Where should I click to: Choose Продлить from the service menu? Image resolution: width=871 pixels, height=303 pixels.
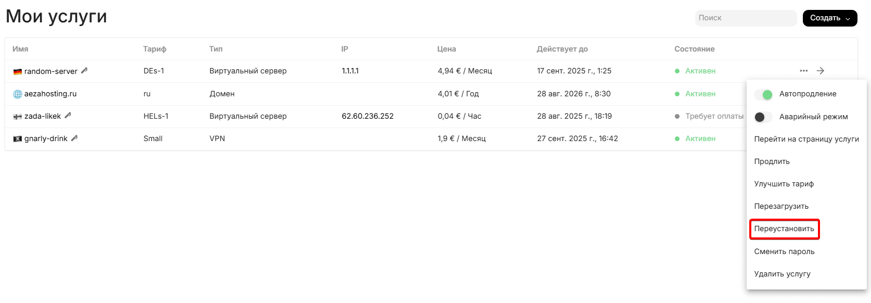[x=772, y=161]
